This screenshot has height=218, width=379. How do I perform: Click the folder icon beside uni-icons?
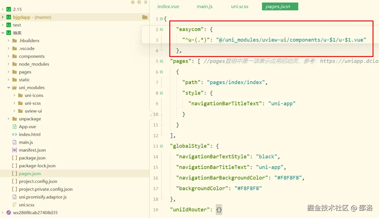[20, 95]
